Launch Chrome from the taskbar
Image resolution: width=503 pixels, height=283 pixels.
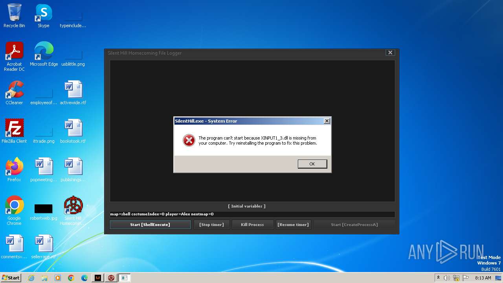point(71,278)
